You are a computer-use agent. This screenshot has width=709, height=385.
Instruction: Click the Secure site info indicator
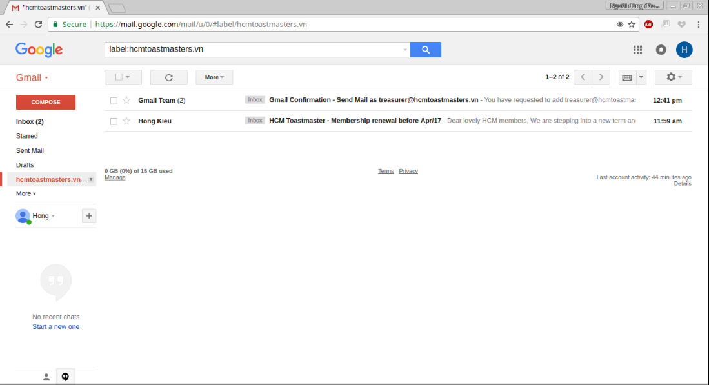coord(70,25)
